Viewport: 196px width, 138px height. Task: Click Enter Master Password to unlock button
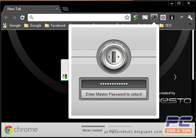pos(114,94)
